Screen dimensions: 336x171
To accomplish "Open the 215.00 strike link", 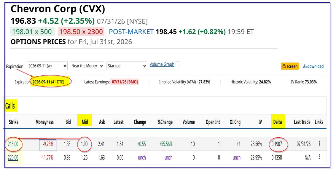I will coord(13,144).
